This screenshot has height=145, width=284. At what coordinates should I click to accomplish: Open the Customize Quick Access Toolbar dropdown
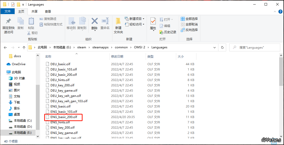23,5
